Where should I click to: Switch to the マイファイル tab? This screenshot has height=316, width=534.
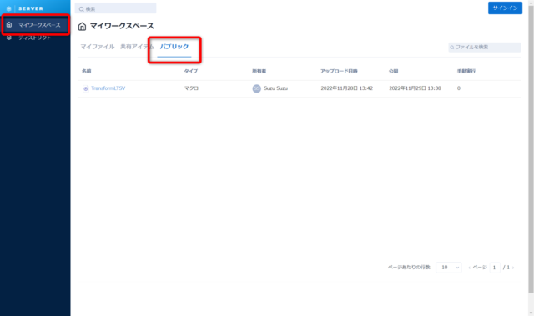(x=98, y=47)
